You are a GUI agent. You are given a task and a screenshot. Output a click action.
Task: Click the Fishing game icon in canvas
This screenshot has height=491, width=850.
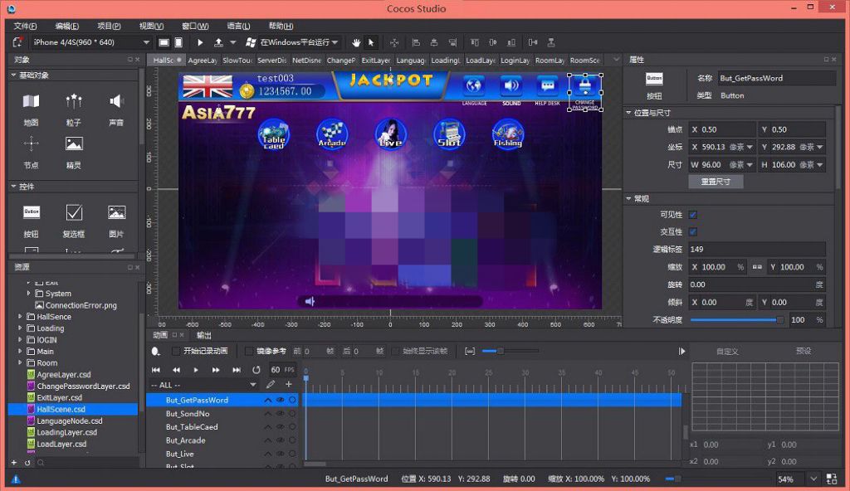pos(508,134)
